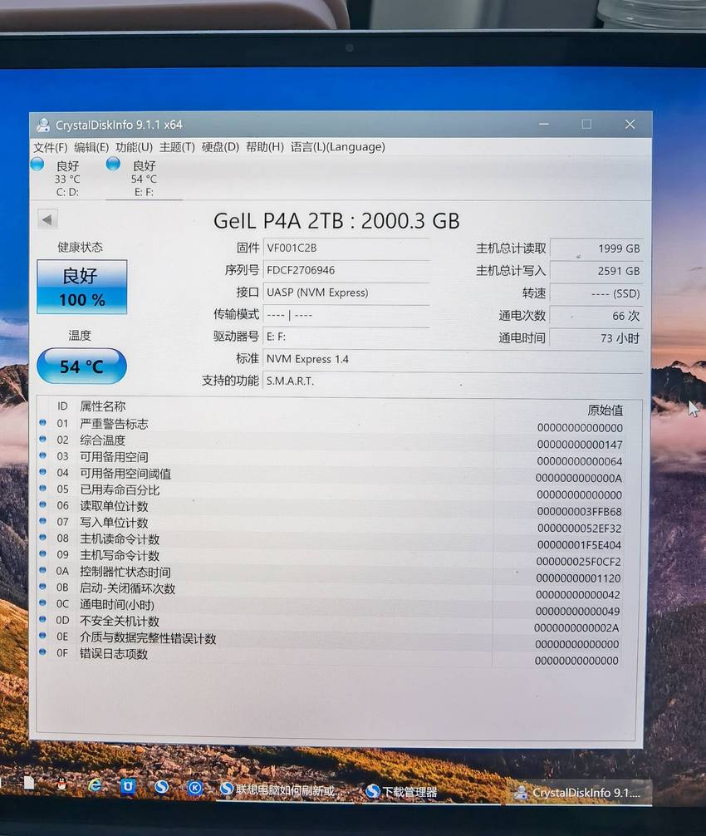Click status dot for attribute 09 主机写命令计数

coord(42,554)
